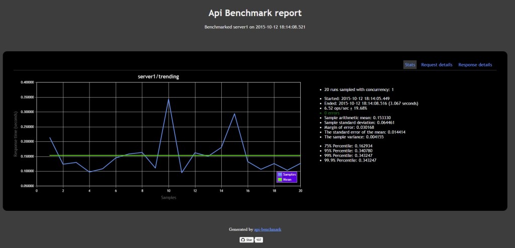The height and width of the screenshot is (248, 515).
Task: Click the Mean legend color swatch
Action: 280,180
